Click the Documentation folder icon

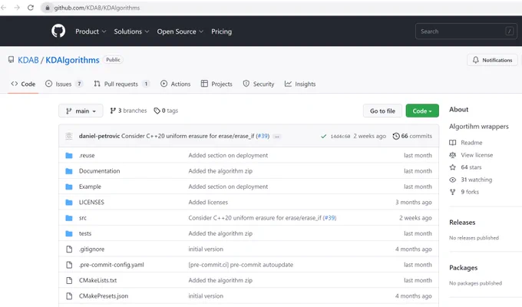click(69, 171)
